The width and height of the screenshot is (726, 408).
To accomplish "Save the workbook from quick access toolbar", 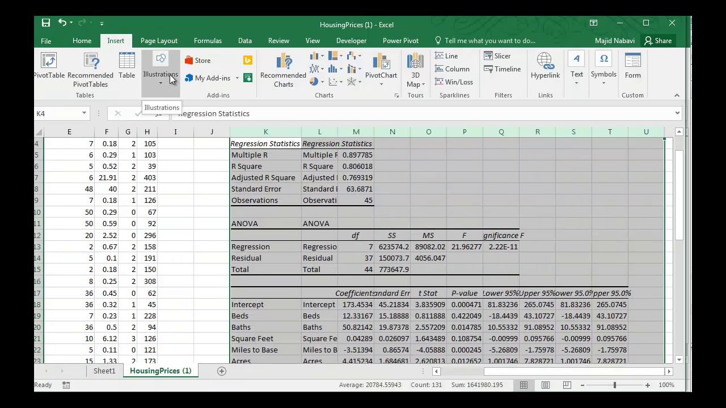I will 45,23.
